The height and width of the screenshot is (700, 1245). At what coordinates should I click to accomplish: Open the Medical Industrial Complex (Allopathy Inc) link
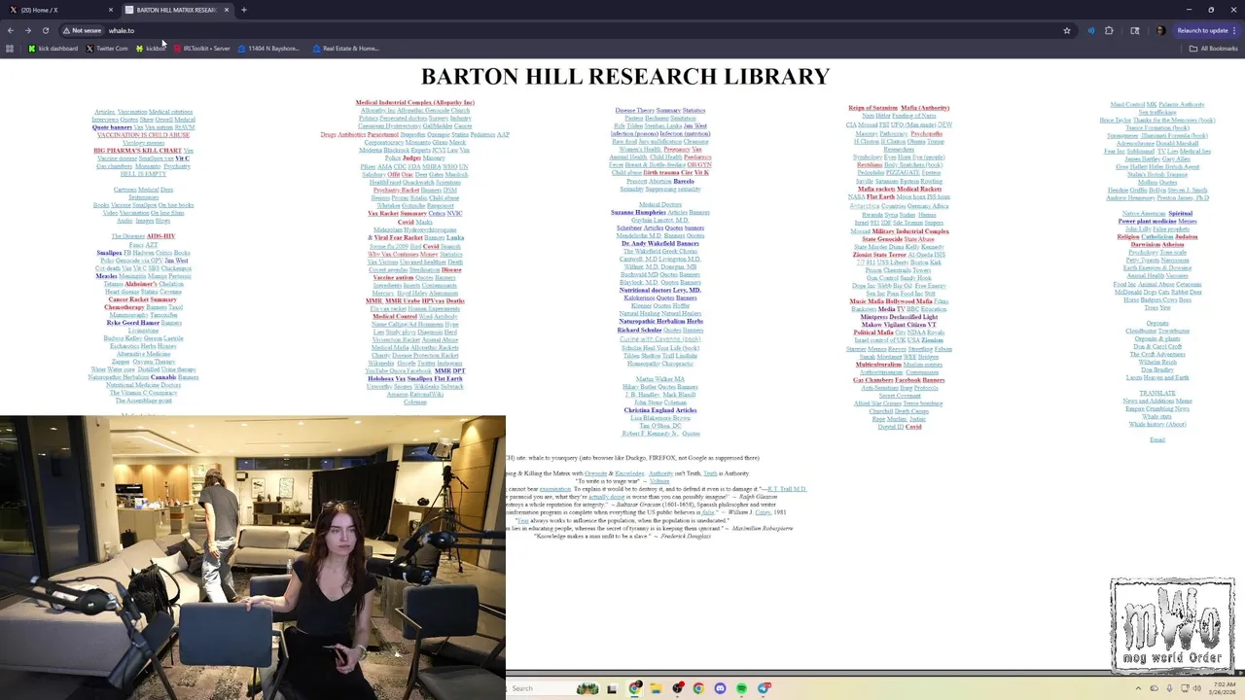[x=414, y=102]
